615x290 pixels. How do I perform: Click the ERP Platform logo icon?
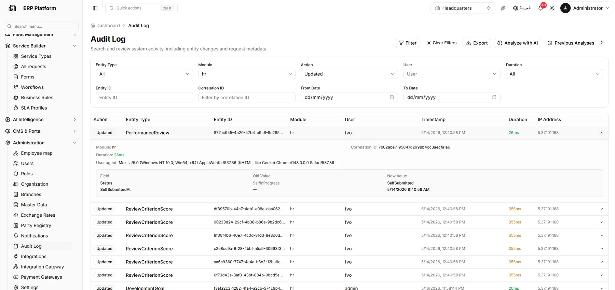pos(12,8)
